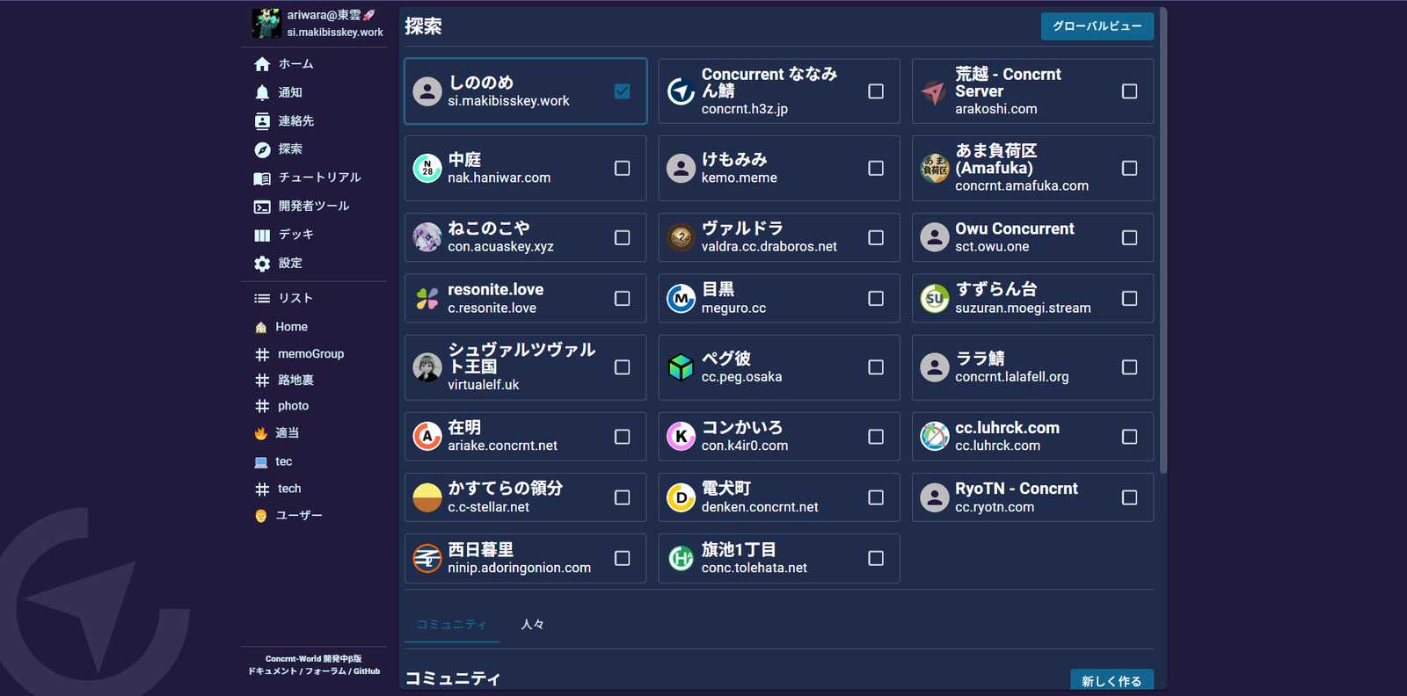Tick the けもみみ kemo.meme checkbox
This screenshot has height=696, width=1407.
(876, 168)
